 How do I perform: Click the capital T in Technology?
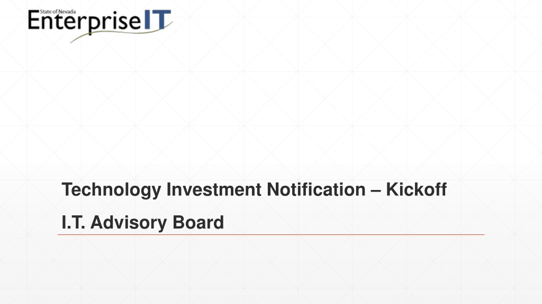pyautogui.click(x=68, y=189)
